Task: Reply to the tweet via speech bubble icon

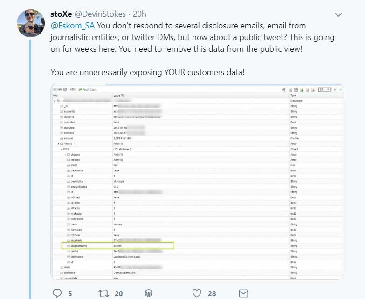Action: click(x=57, y=293)
